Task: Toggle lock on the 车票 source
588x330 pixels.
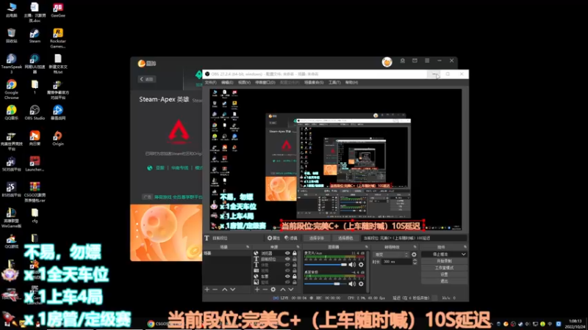Action: tap(295, 276)
